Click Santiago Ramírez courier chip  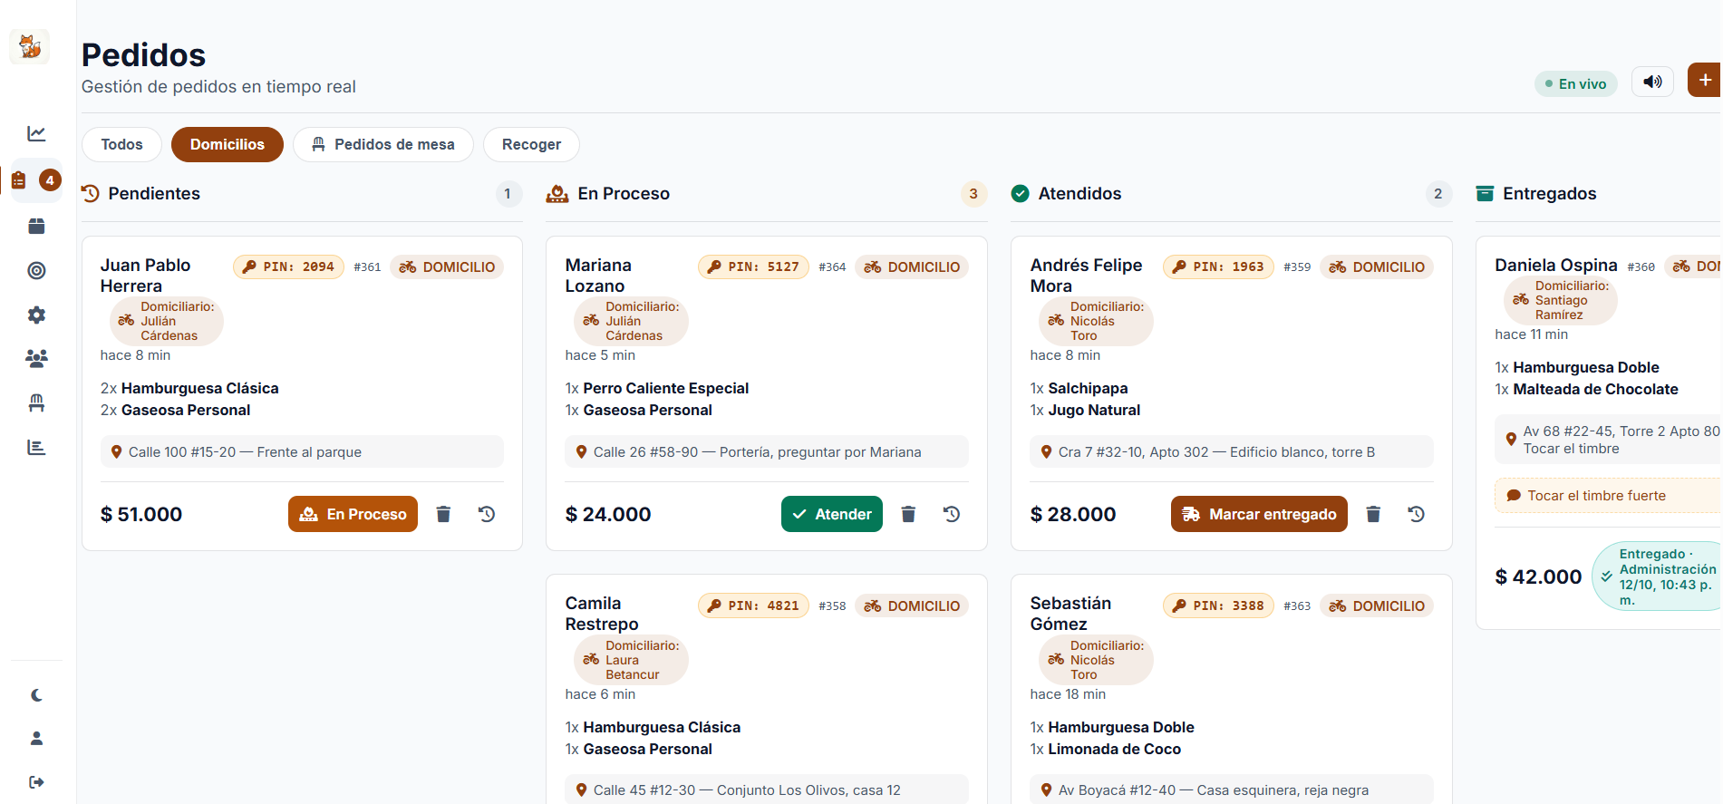point(1560,300)
